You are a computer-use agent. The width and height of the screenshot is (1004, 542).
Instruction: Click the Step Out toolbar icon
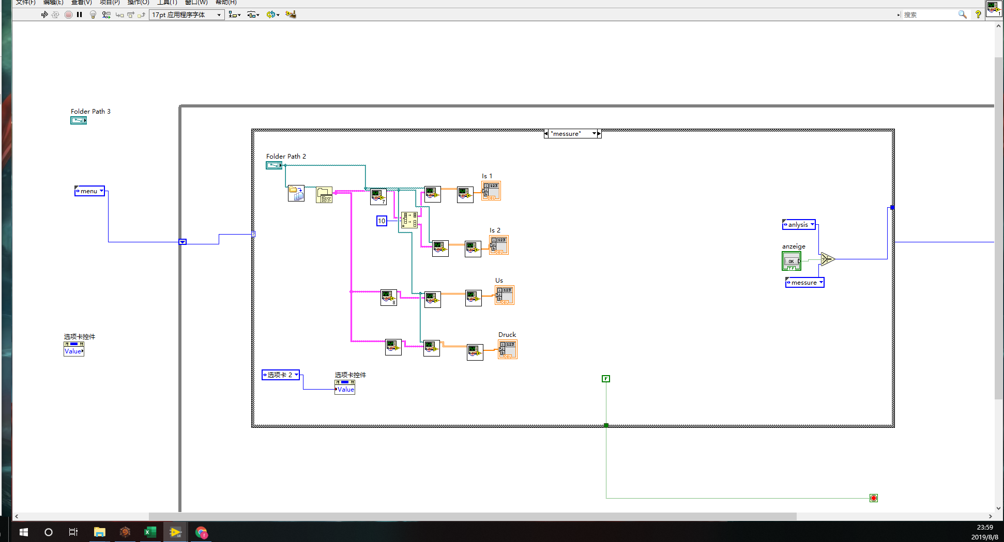coord(141,14)
